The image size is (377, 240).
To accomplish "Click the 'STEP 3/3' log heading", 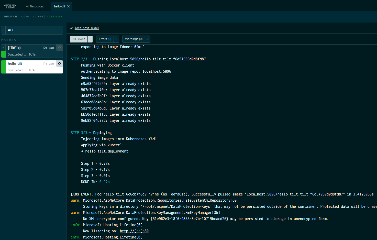I will click(79, 133).
